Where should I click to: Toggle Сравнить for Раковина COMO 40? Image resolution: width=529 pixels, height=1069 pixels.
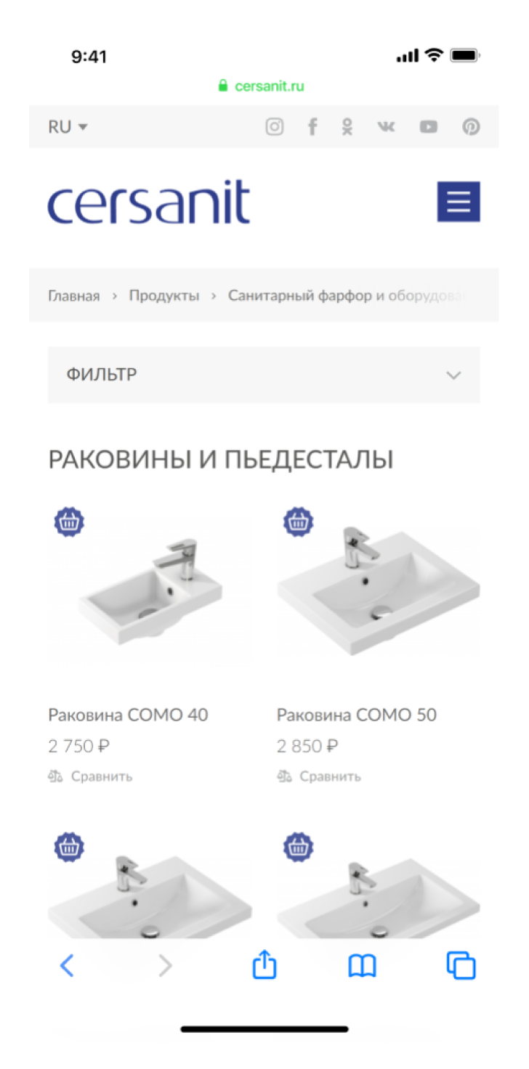[90, 776]
